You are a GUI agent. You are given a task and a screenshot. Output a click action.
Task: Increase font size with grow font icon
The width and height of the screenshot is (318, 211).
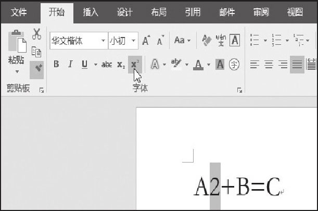click(146, 40)
